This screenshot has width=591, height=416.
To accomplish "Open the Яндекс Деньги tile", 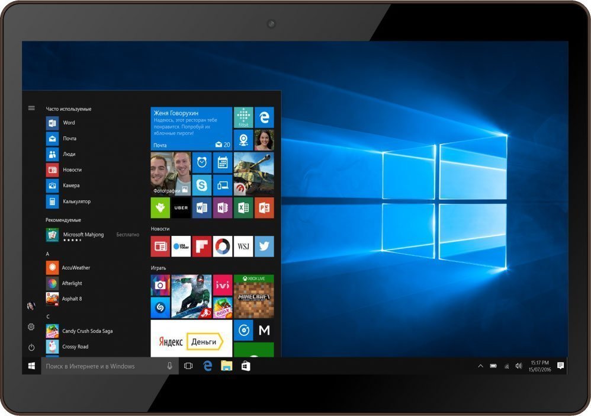I will pos(191,338).
